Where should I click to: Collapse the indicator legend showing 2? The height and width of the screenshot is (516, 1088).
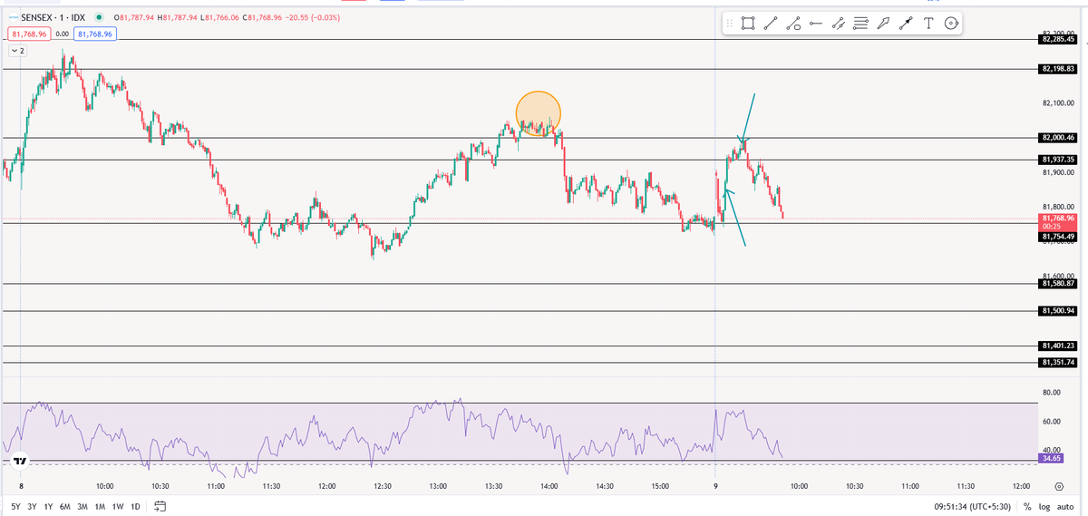point(18,51)
